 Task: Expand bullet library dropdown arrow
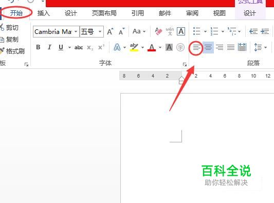pyautogui.click(x=205, y=32)
